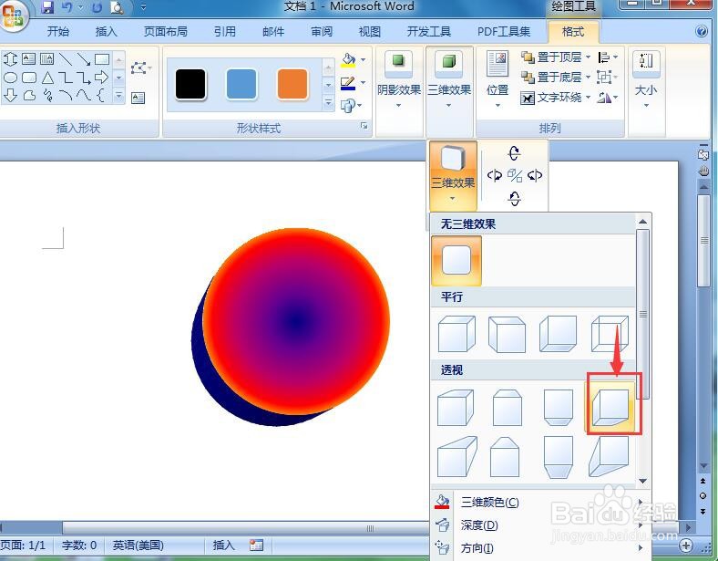Click the Draw Text Box icon
Image resolution: width=718 pixels, height=561 pixels.
(x=138, y=98)
